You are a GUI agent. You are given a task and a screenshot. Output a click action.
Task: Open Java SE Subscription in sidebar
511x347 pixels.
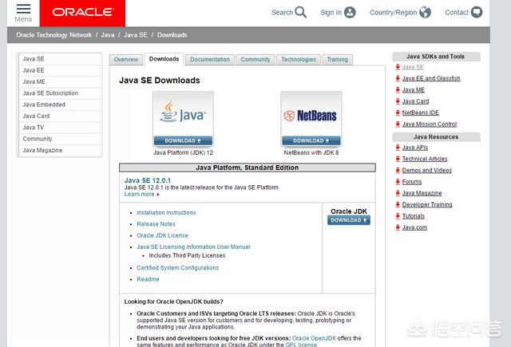tap(61, 93)
